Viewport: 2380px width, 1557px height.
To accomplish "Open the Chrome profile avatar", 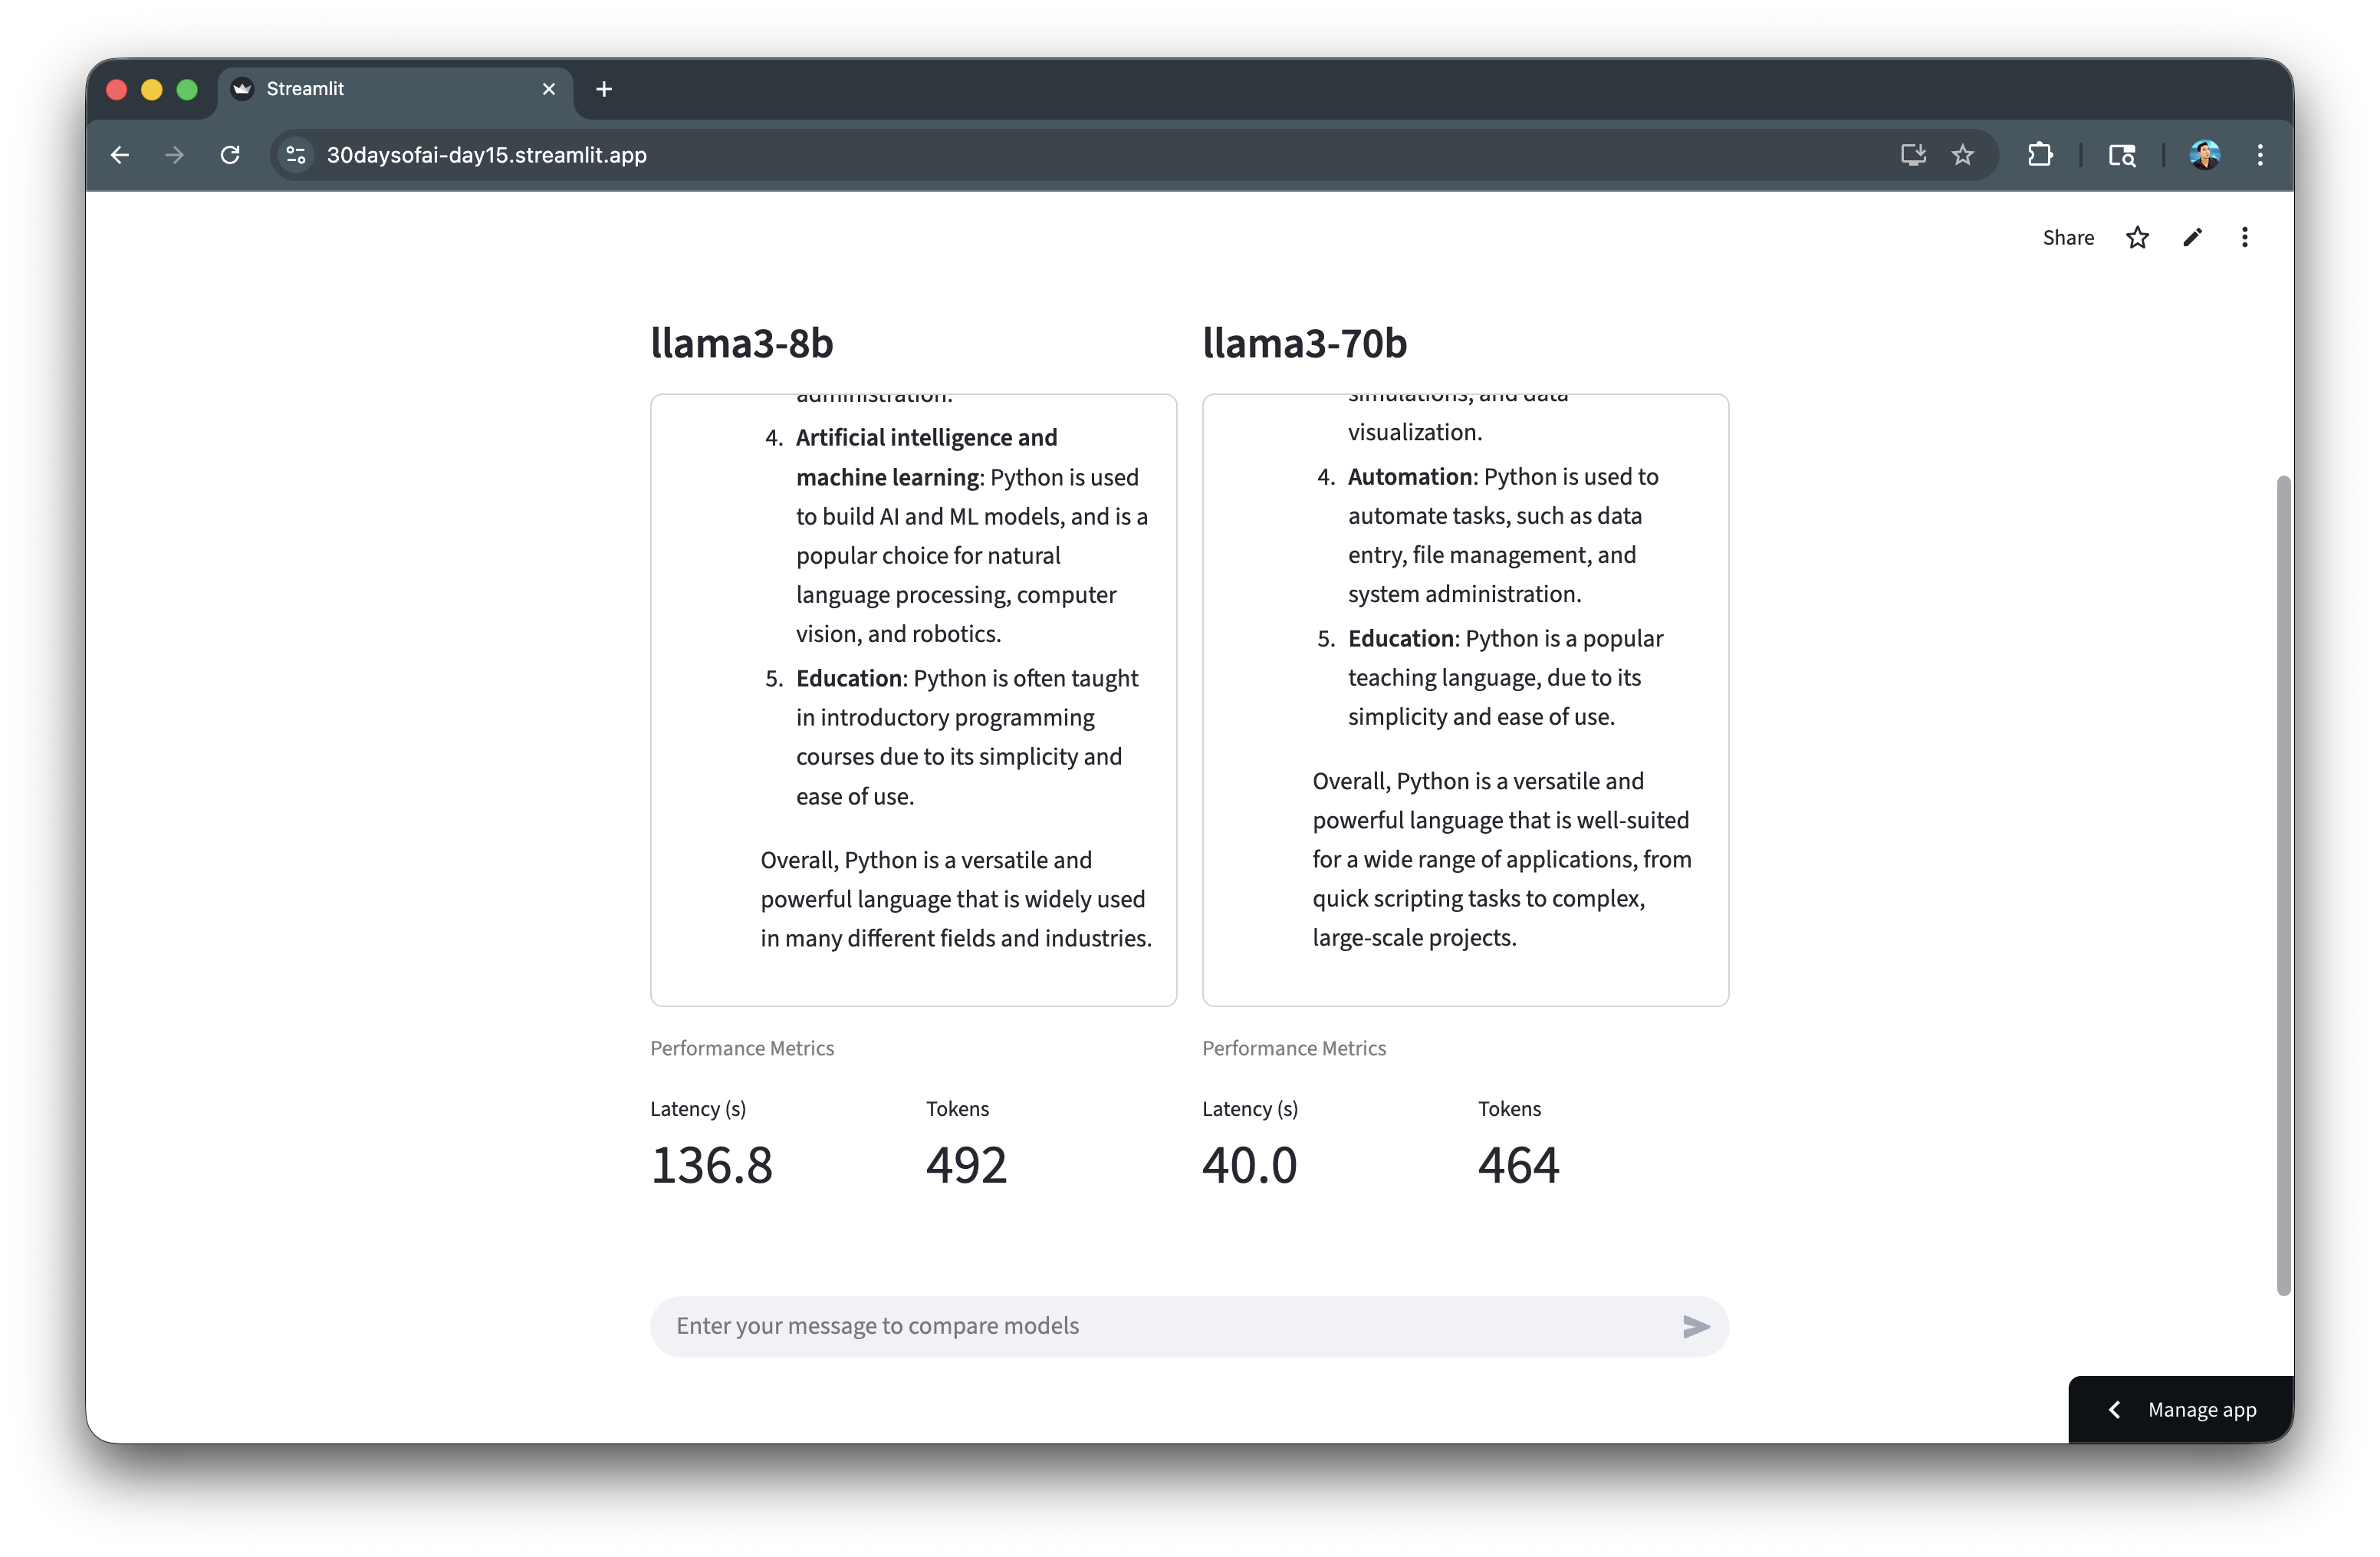I will point(2204,155).
